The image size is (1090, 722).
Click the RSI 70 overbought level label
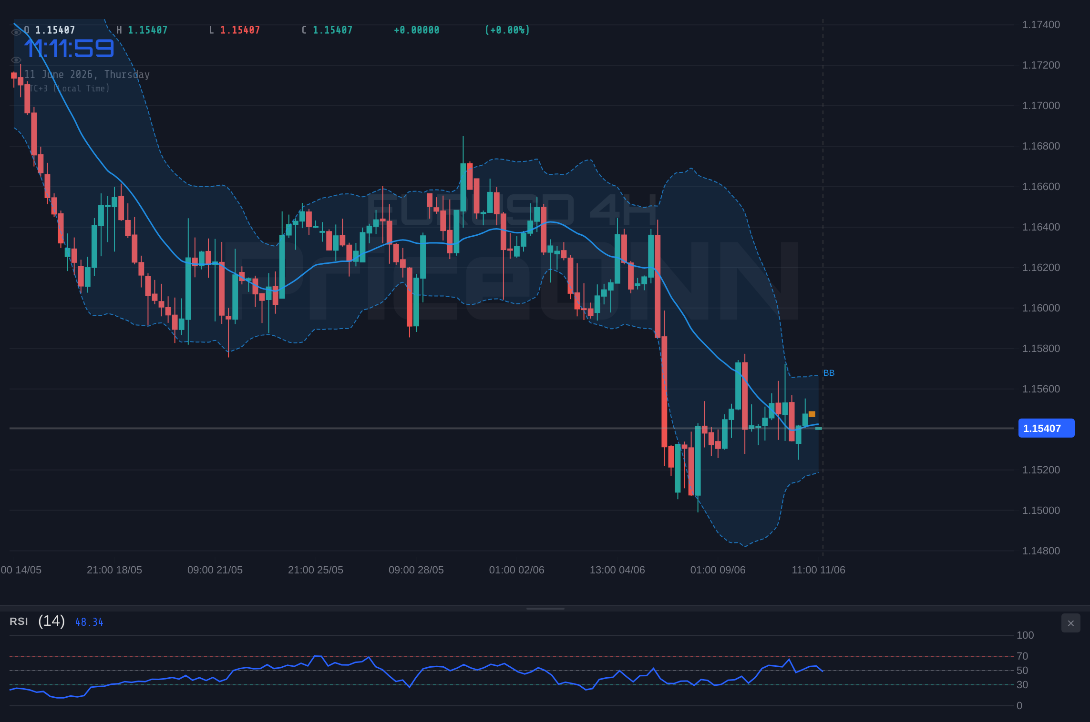1022,656
